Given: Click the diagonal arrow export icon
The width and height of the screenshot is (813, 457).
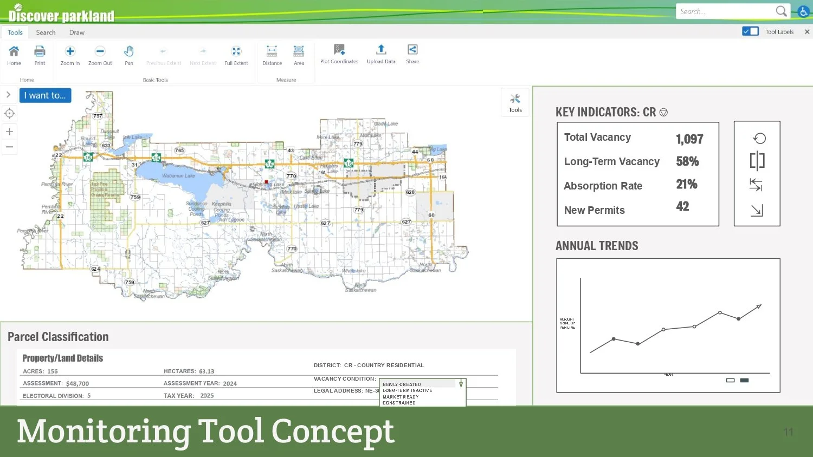Looking at the screenshot, I should point(757,210).
